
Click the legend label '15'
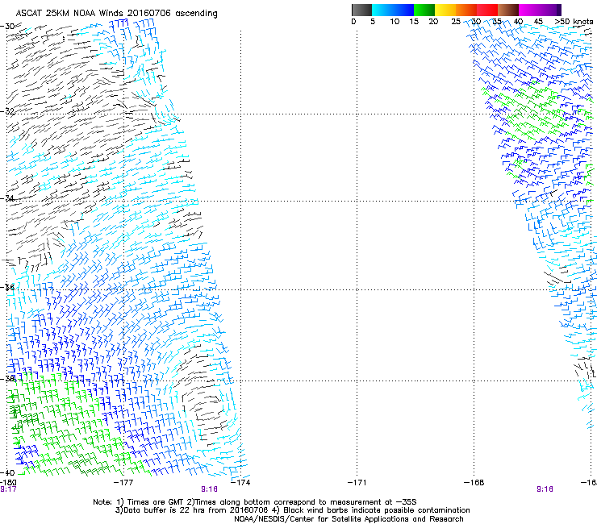pyautogui.click(x=414, y=22)
